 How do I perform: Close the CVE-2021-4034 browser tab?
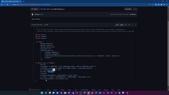click(20, 2)
